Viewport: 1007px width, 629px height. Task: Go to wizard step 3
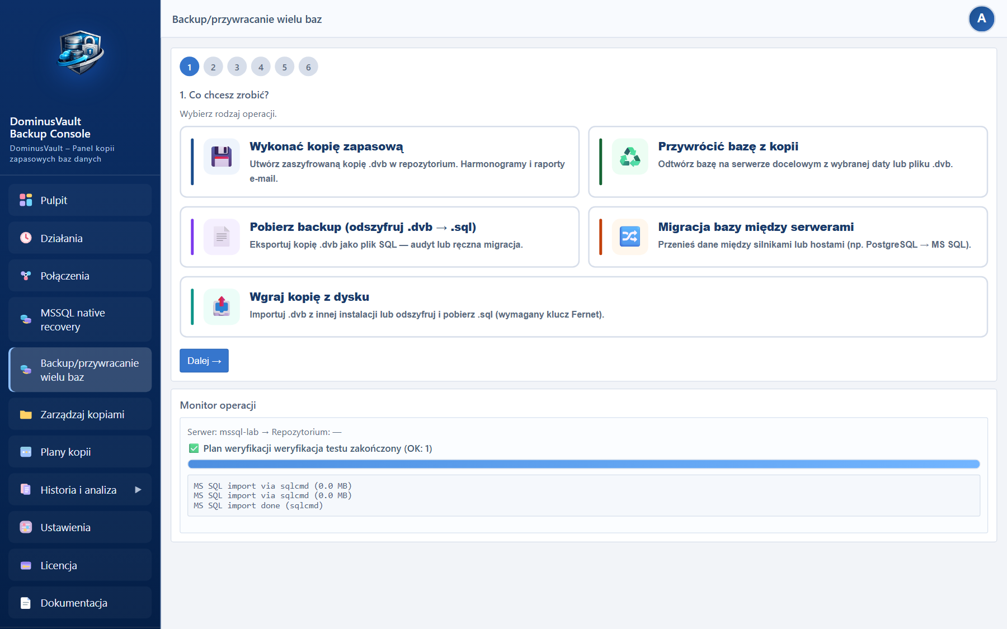pyautogui.click(x=237, y=67)
